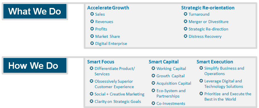Open Social + Creative Marketing item
259x108 pixels.
(x=119, y=94)
